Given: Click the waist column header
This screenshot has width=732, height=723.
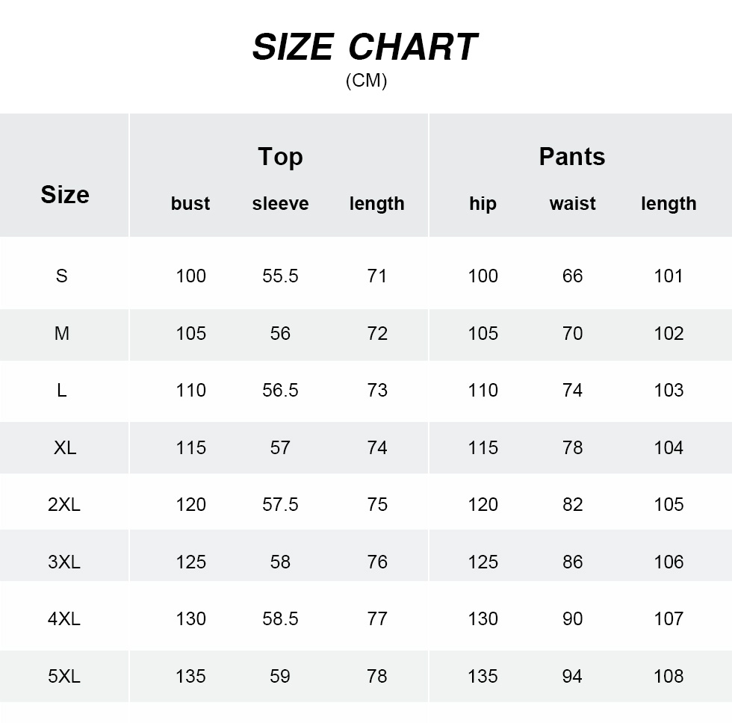Looking at the screenshot, I should [x=572, y=203].
